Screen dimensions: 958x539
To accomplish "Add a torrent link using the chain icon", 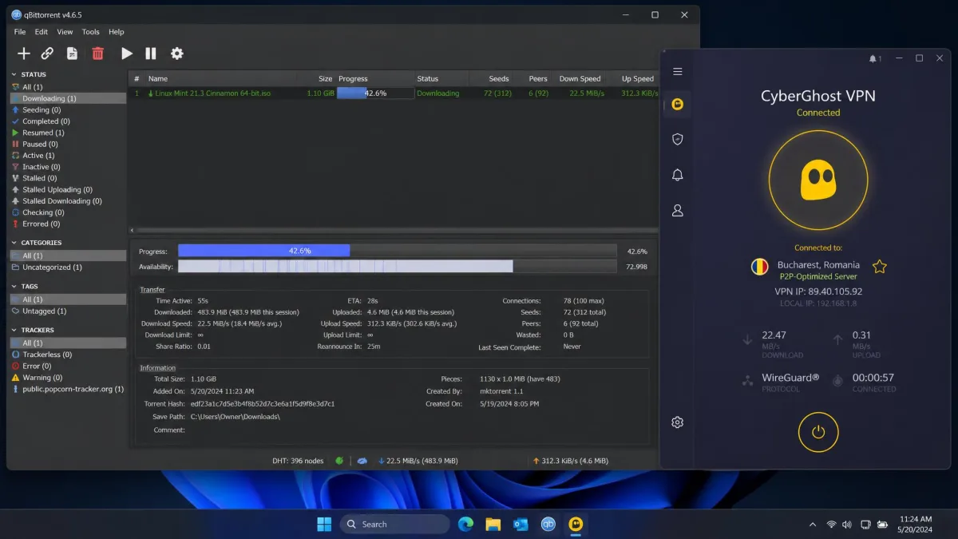I will click(47, 54).
